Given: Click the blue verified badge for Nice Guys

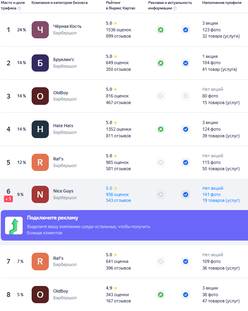Looking at the screenshot, I should pos(186,194).
